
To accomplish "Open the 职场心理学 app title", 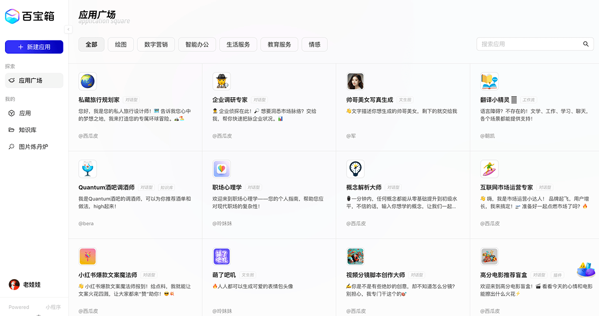I will click(227, 187).
